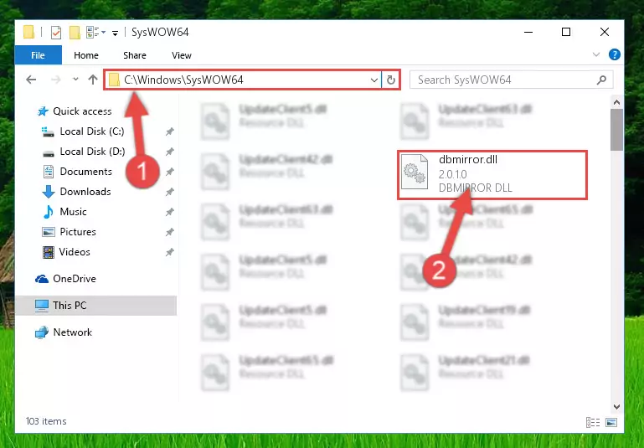The height and width of the screenshot is (448, 644).
Task: Click the pin icon next to Music
Action: (169, 212)
